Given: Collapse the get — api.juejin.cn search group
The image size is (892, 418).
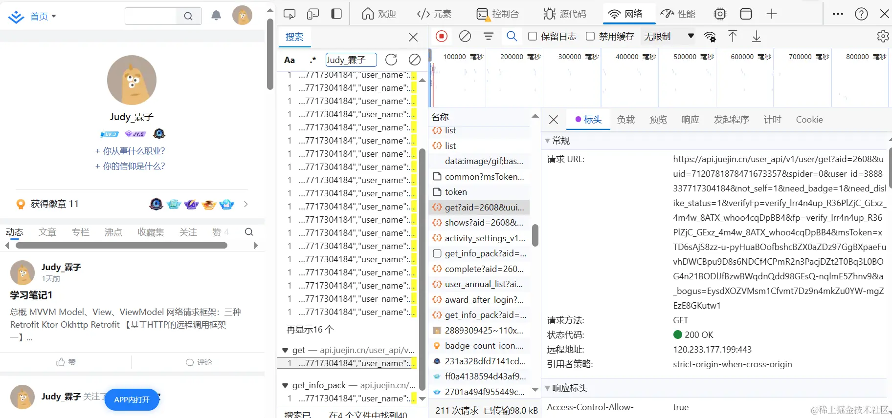Looking at the screenshot, I should tap(285, 350).
